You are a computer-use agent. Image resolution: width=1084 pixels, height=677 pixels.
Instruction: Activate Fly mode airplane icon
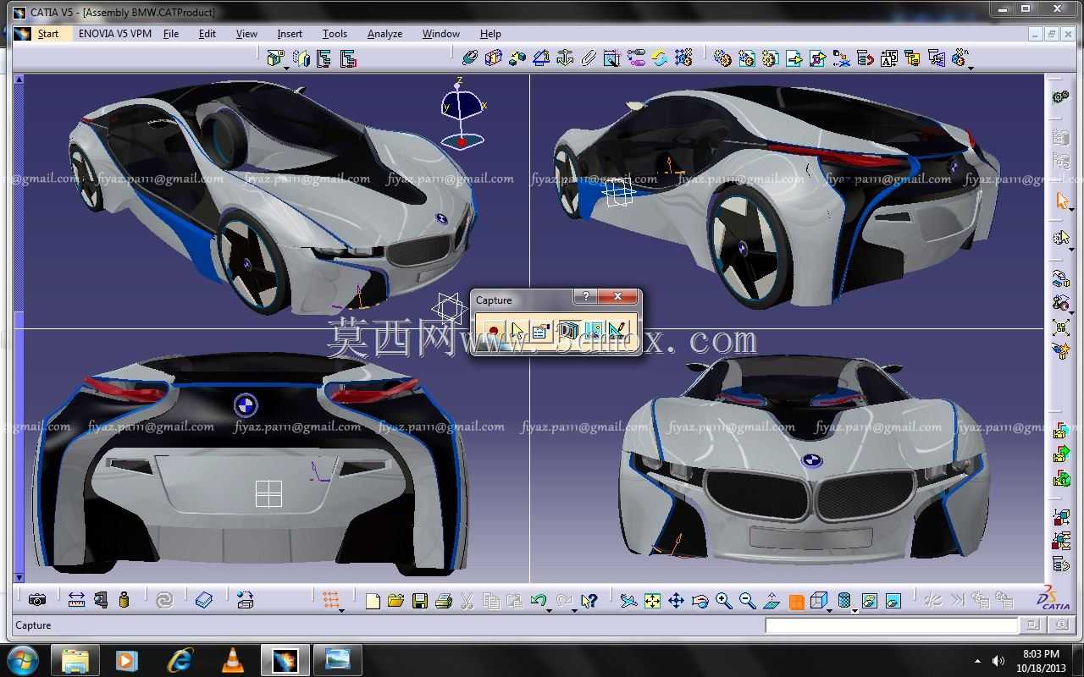(x=628, y=601)
